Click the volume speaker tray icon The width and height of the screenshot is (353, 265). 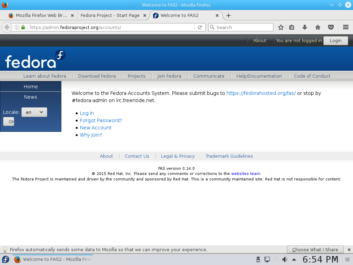click(x=285, y=259)
